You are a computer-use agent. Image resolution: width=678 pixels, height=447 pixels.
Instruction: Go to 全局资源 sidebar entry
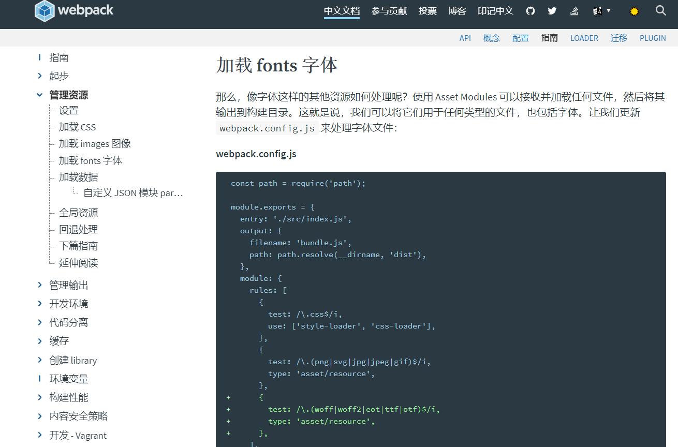click(x=79, y=213)
